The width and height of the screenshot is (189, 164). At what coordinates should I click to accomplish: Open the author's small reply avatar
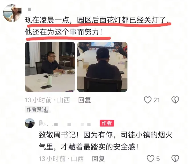pos(30,123)
